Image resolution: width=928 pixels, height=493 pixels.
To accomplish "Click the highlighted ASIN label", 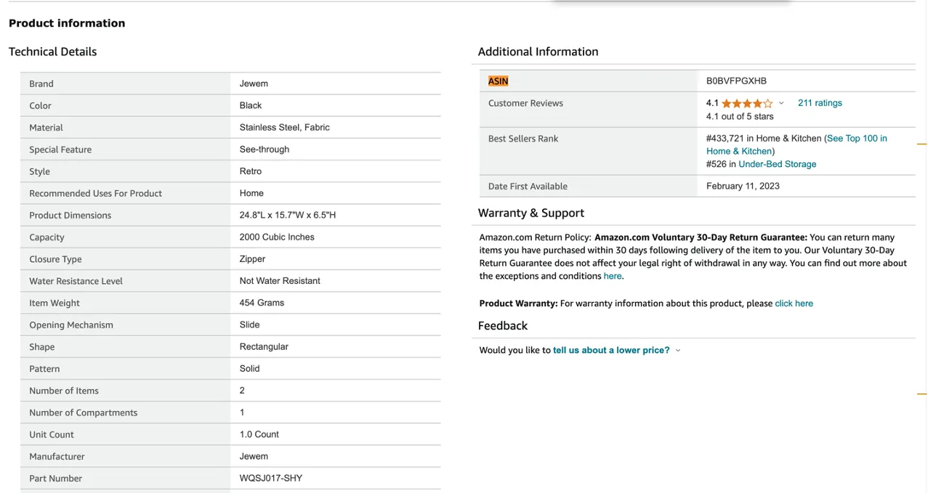I will pos(498,81).
